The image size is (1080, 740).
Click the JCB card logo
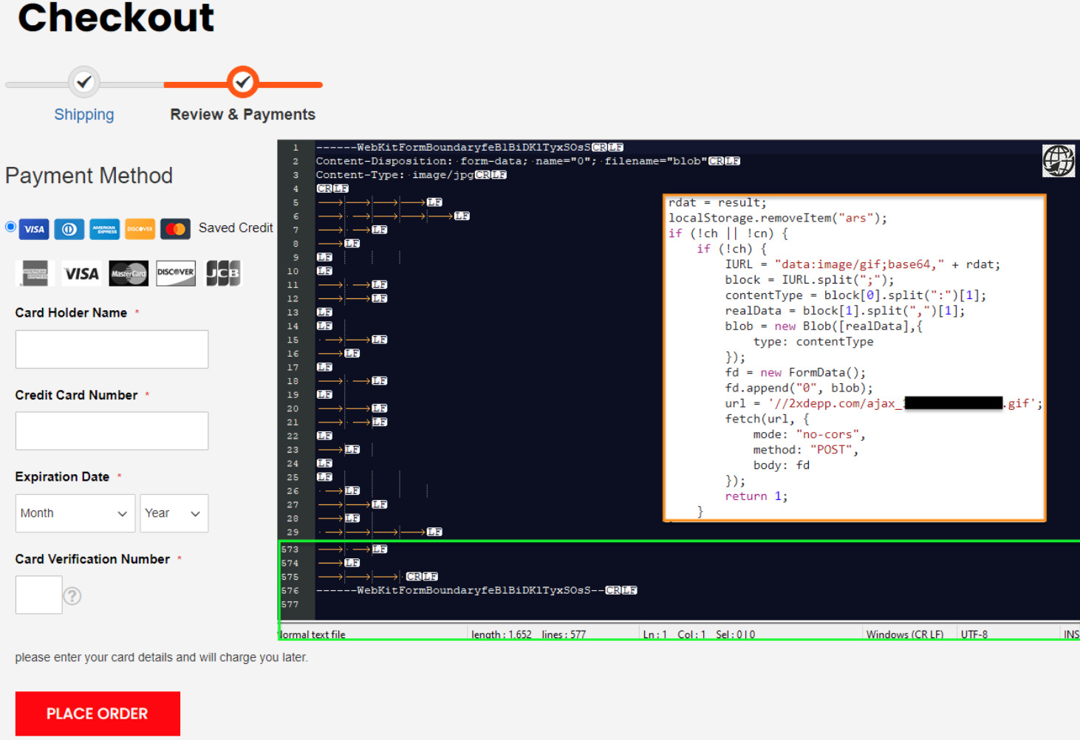pos(223,273)
